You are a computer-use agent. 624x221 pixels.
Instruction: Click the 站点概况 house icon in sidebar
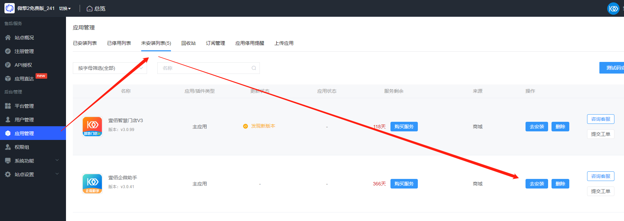(x=8, y=38)
